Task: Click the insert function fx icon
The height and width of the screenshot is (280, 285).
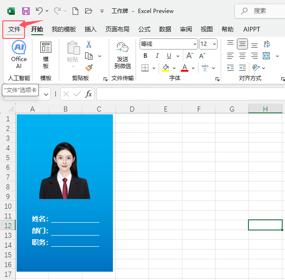Action: click(x=89, y=94)
